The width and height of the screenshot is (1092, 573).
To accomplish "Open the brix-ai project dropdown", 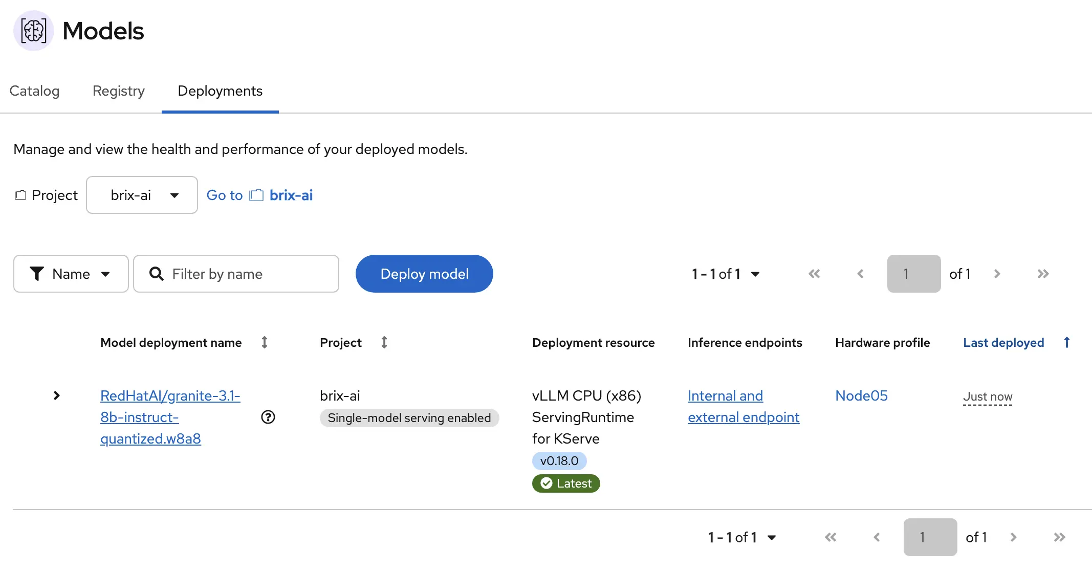I will point(142,195).
